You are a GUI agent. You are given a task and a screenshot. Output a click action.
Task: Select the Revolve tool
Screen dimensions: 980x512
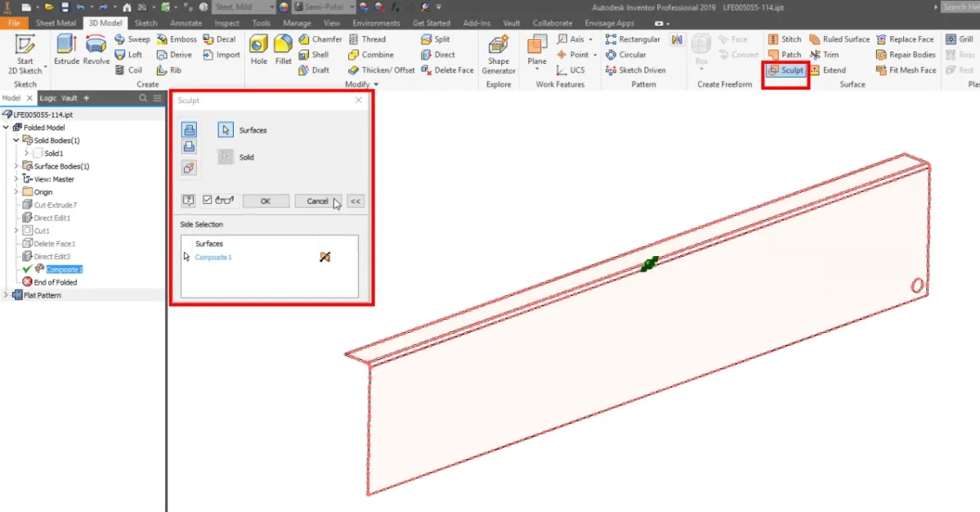pos(96,49)
